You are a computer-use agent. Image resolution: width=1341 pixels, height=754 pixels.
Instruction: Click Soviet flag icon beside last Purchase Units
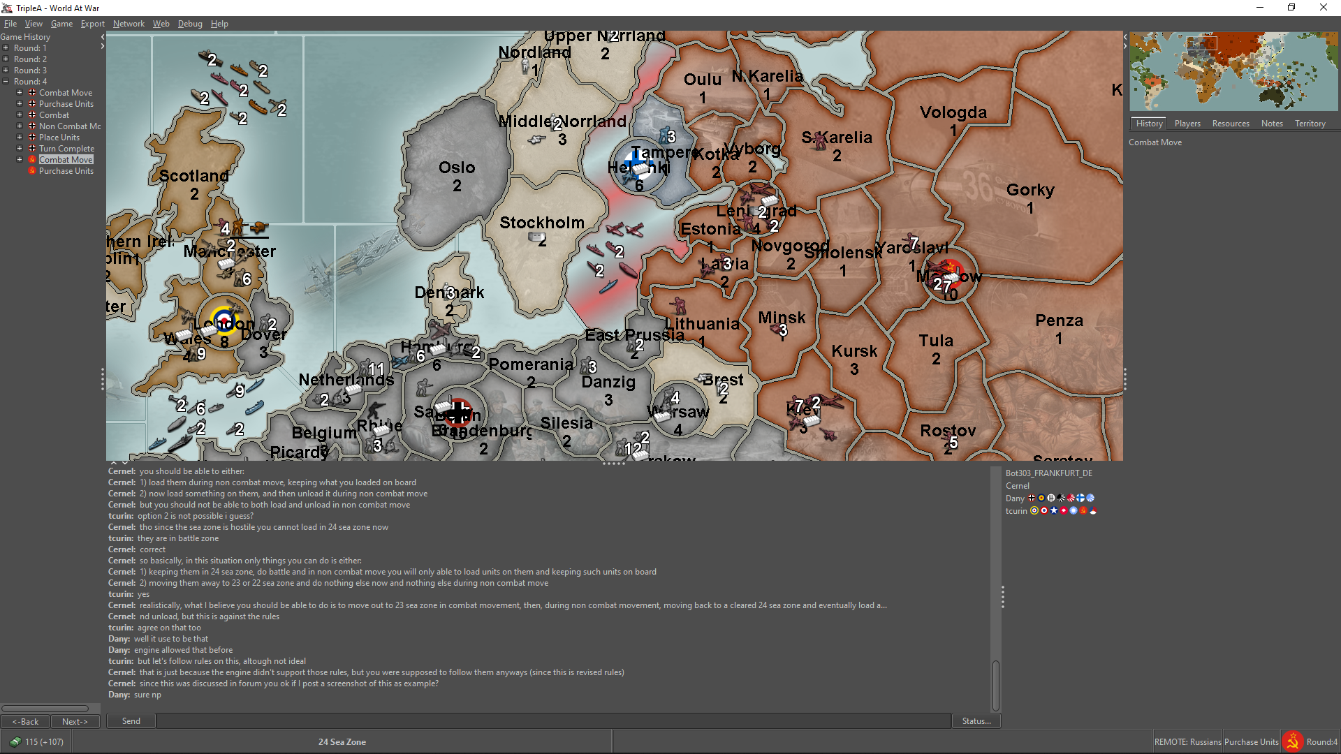[x=32, y=171]
